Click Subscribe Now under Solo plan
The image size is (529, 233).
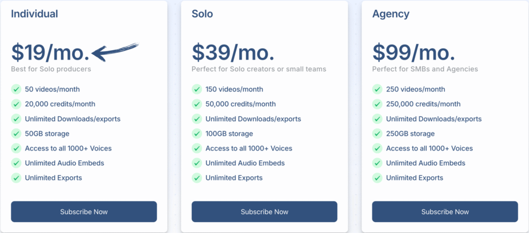(264, 212)
